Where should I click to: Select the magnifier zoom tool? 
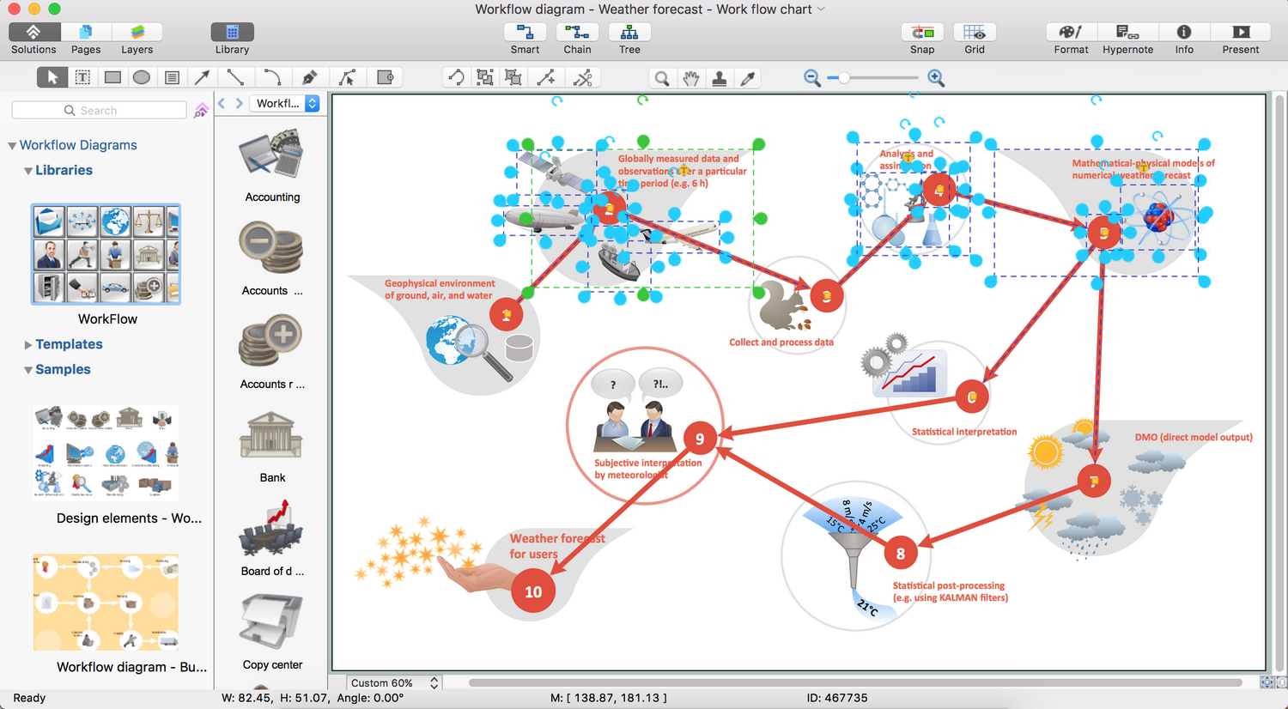[662, 78]
